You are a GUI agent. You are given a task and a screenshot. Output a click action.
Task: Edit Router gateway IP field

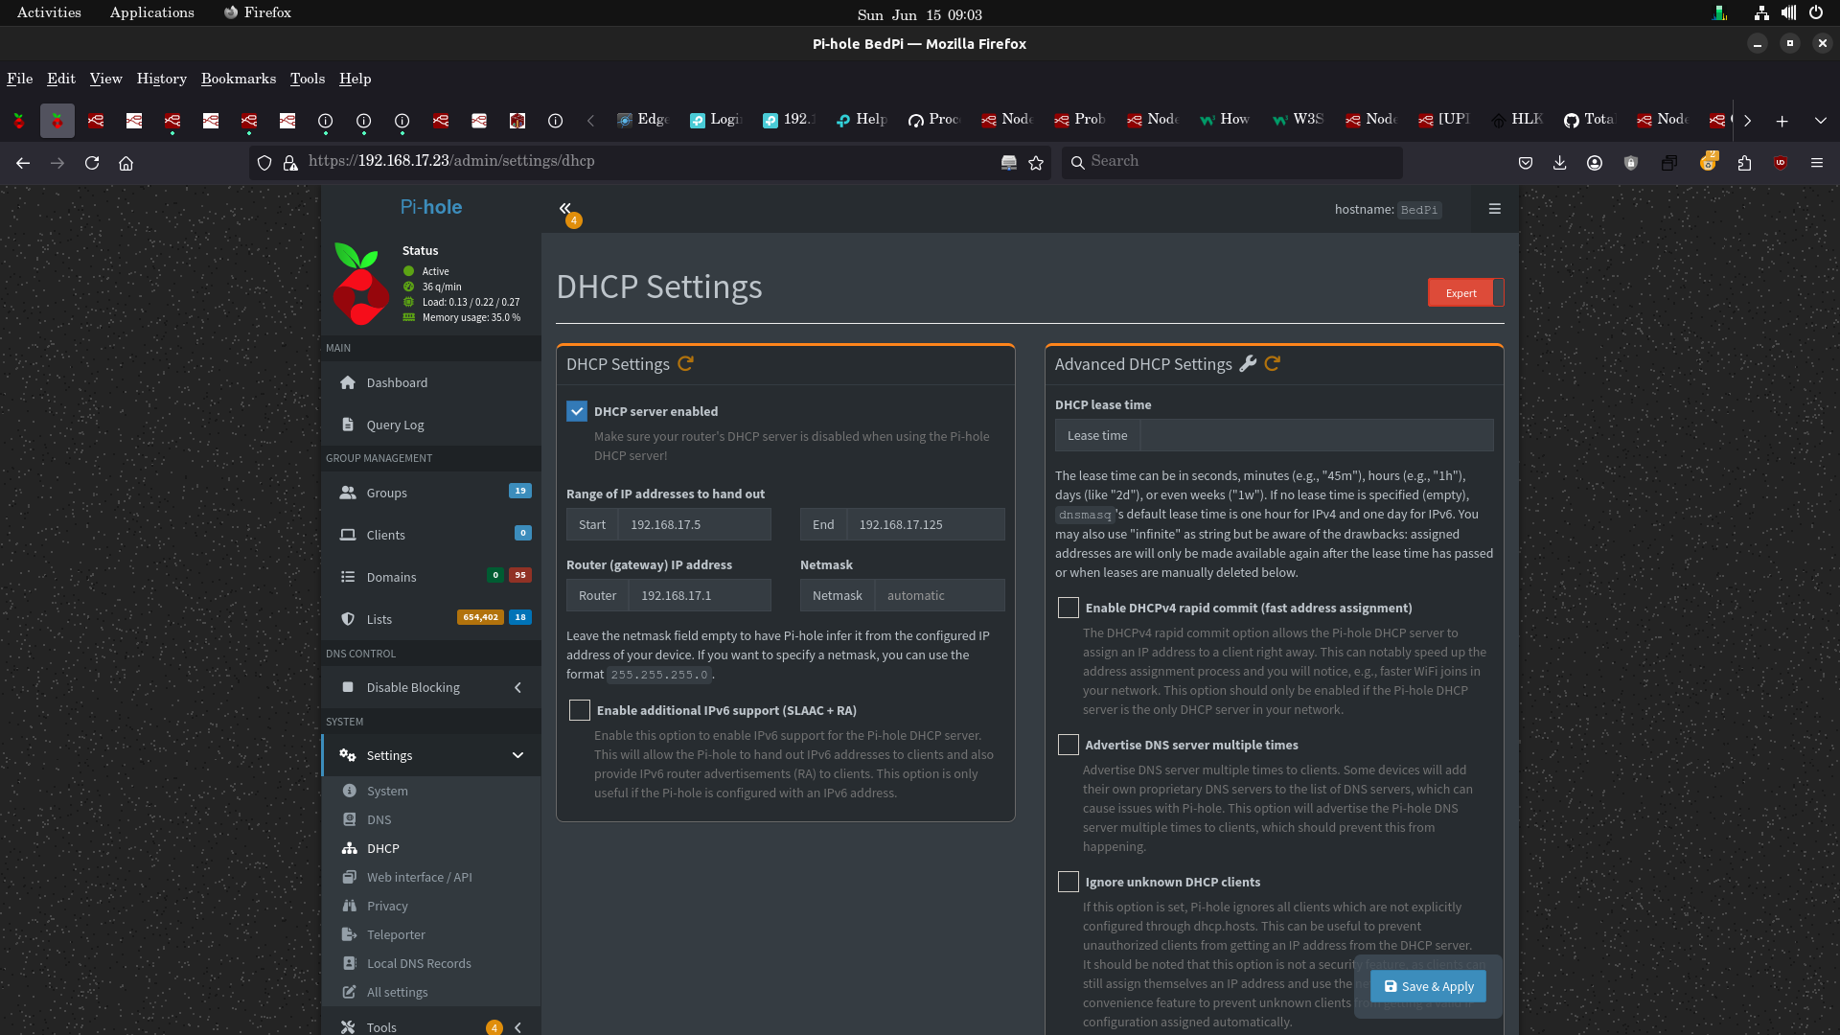(x=700, y=595)
